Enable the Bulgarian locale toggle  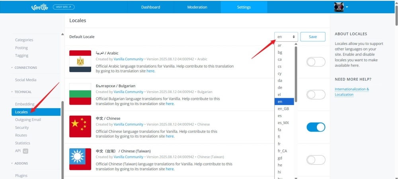coord(316,94)
